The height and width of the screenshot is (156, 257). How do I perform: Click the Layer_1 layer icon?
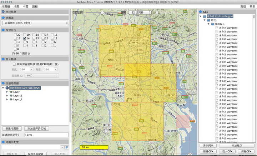[x=11, y=96]
